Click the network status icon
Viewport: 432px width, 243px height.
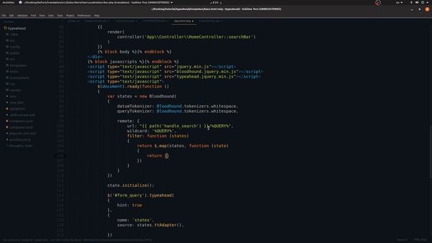pos(411,2)
